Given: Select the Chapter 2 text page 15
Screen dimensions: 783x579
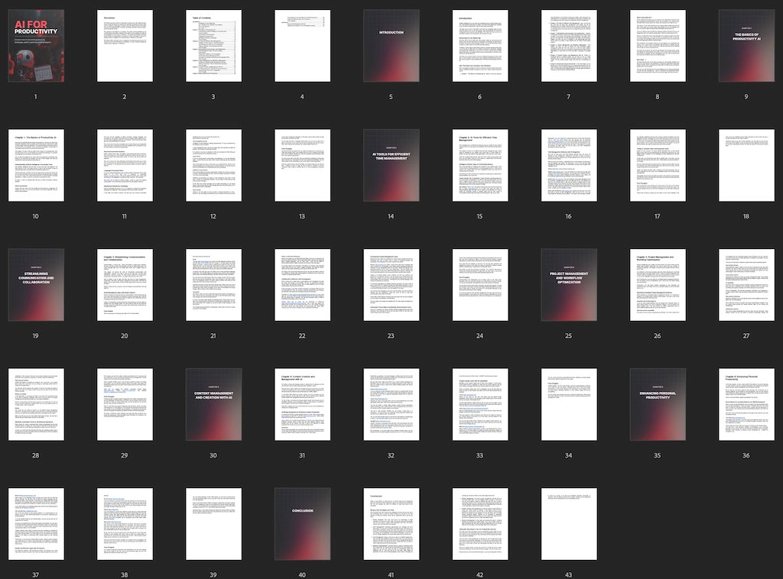Looking at the screenshot, I should (x=479, y=165).
